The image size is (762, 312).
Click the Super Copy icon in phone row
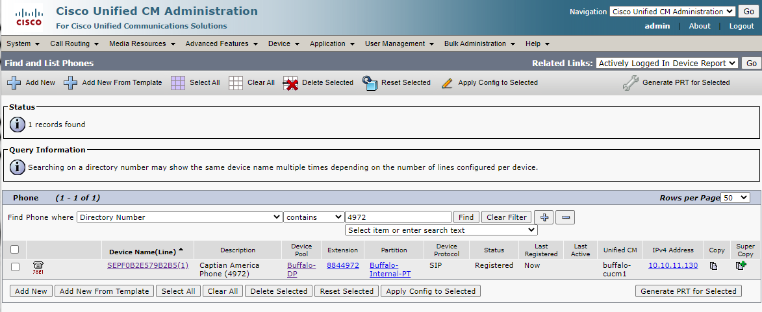click(x=741, y=265)
